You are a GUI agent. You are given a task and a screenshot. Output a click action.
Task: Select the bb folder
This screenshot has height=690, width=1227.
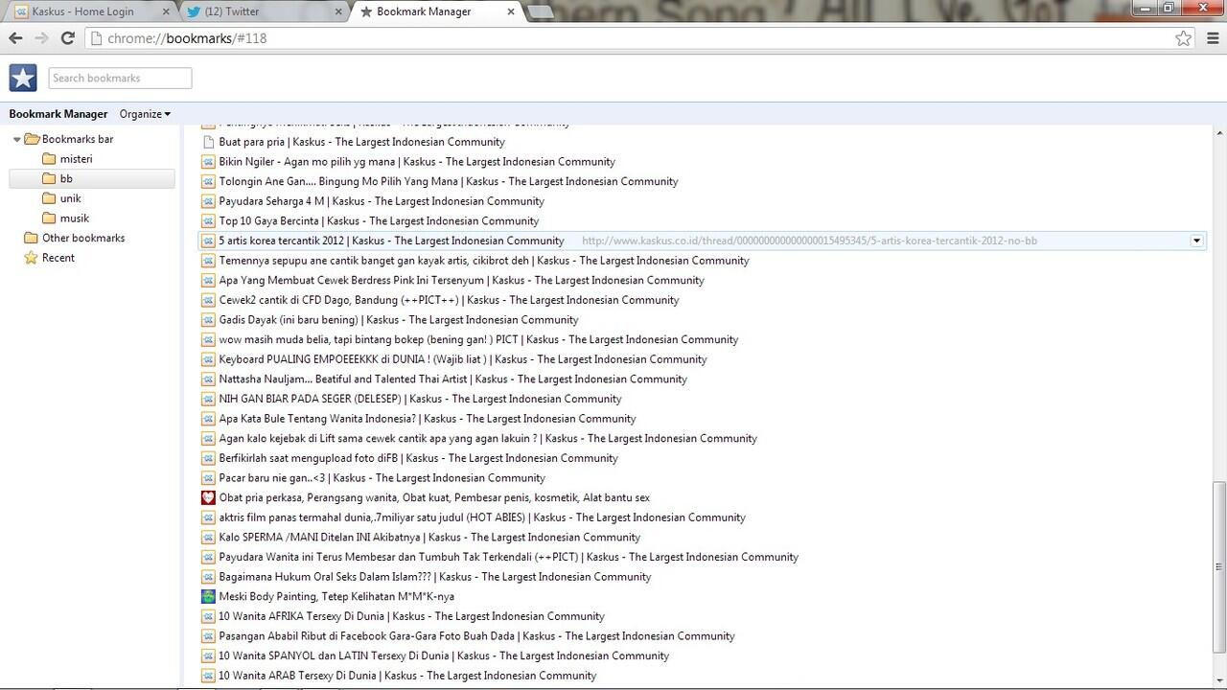click(92, 178)
